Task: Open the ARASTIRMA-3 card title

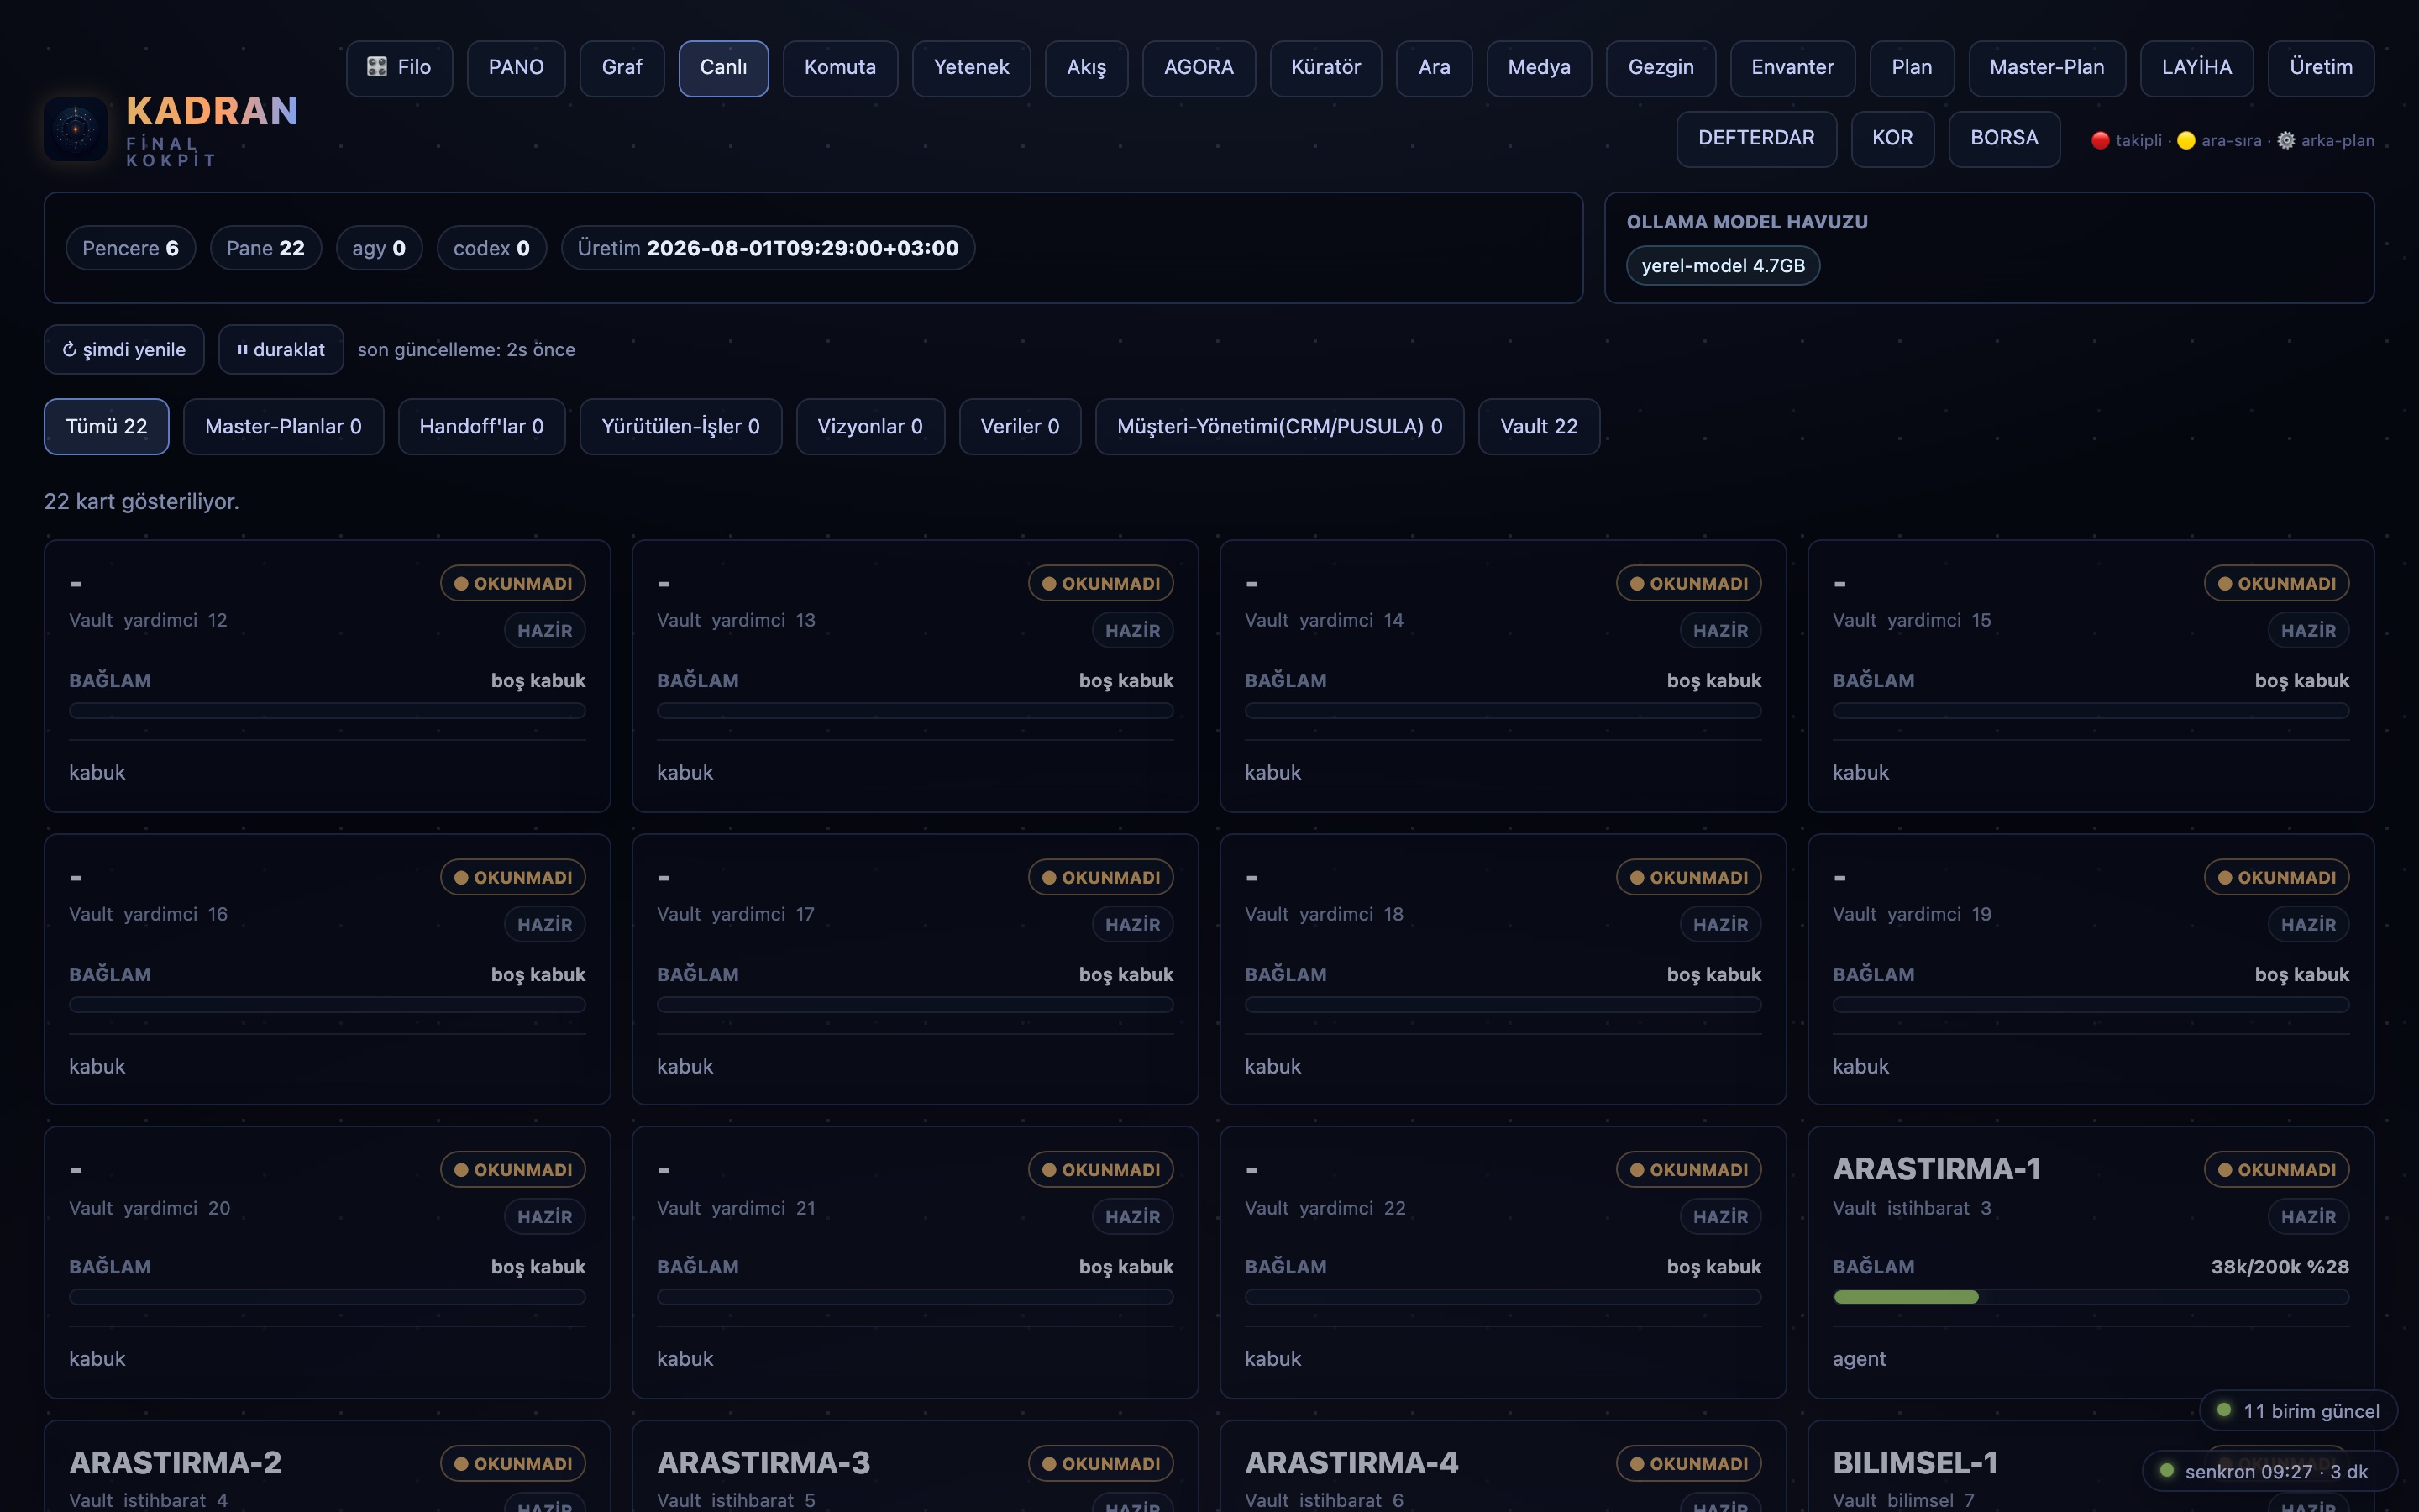Action: point(763,1463)
